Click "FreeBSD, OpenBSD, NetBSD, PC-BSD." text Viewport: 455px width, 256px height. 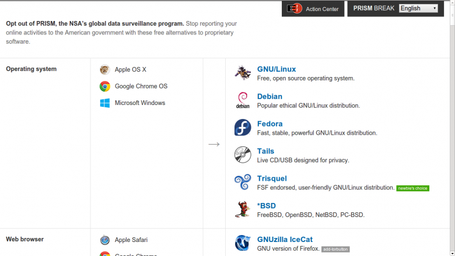pyautogui.click(x=311, y=215)
